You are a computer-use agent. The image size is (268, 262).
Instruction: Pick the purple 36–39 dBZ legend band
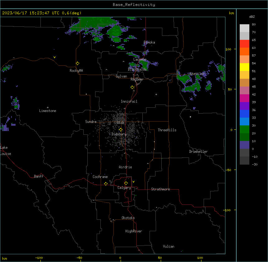[x=244, y=106]
